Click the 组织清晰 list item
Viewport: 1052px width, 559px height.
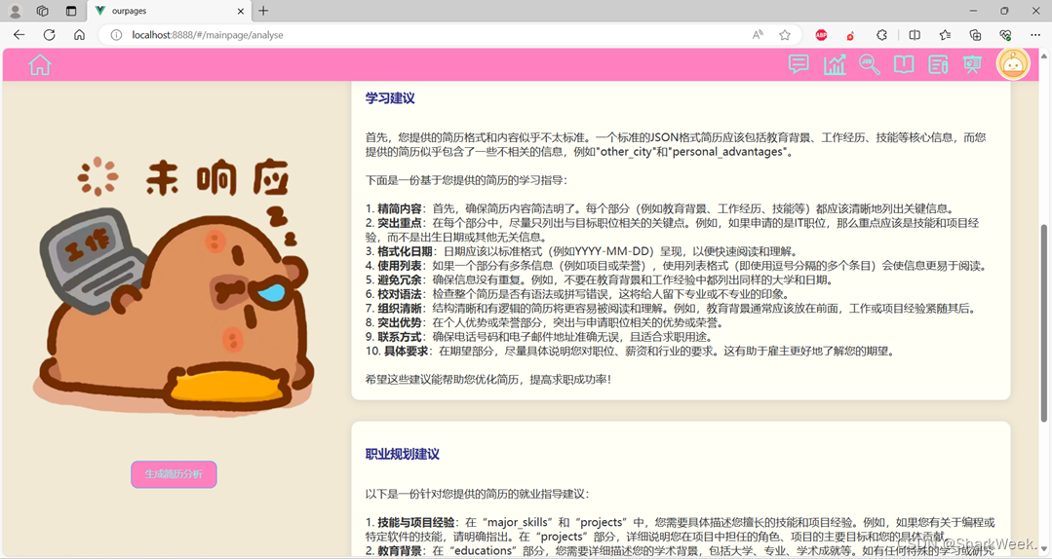pos(672,309)
